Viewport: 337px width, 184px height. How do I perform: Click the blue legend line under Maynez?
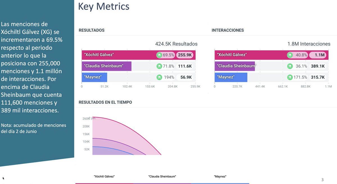[220, 183]
